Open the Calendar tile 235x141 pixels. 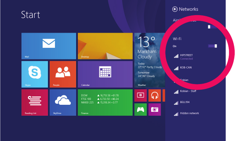pos(105,74)
